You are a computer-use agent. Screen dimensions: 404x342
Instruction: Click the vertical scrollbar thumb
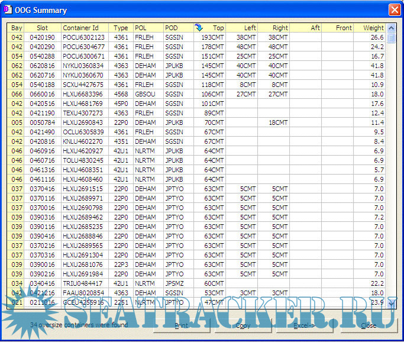(x=391, y=39)
